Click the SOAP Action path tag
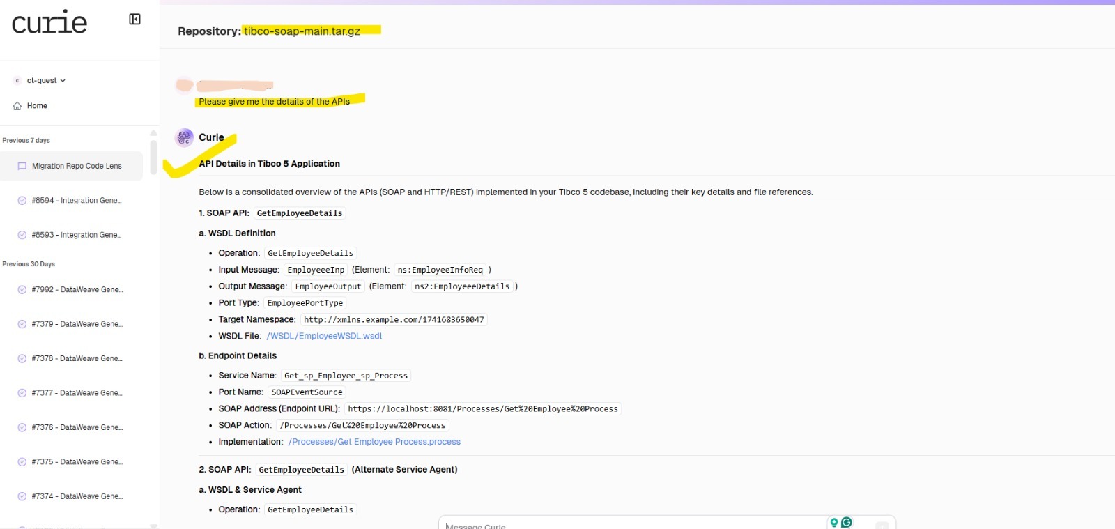This screenshot has height=529, width=1115. click(x=362, y=426)
